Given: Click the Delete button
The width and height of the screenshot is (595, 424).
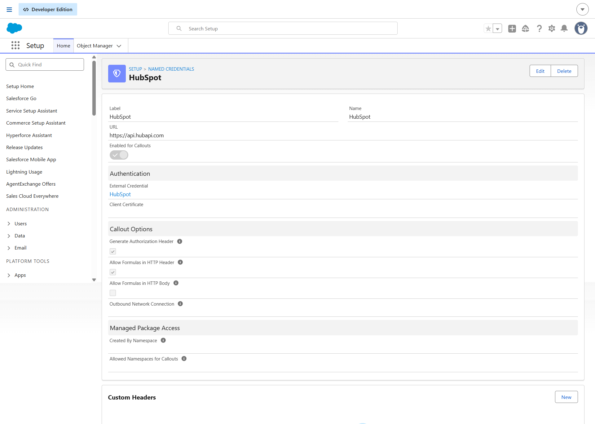Looking at the screenshot, I should tap(564, 71).
